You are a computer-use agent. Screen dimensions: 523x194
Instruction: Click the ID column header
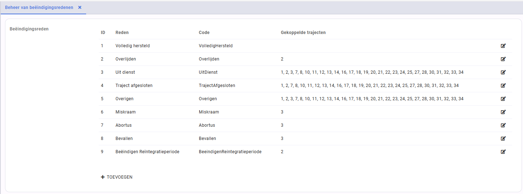click(103, 33)
